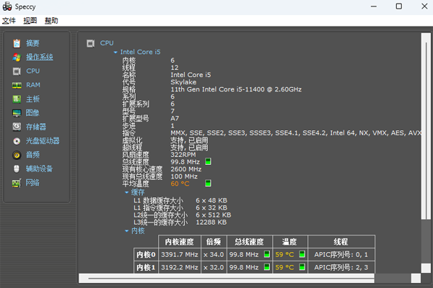This screenshot has height=288, width=433.
Task: Collapse the 内核 section
Action: (126, 231)
